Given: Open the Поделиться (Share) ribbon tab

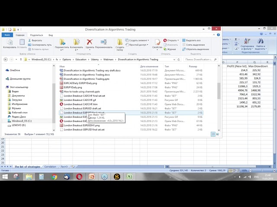Looking at the screenshot, I should click(x=36, y=35).
